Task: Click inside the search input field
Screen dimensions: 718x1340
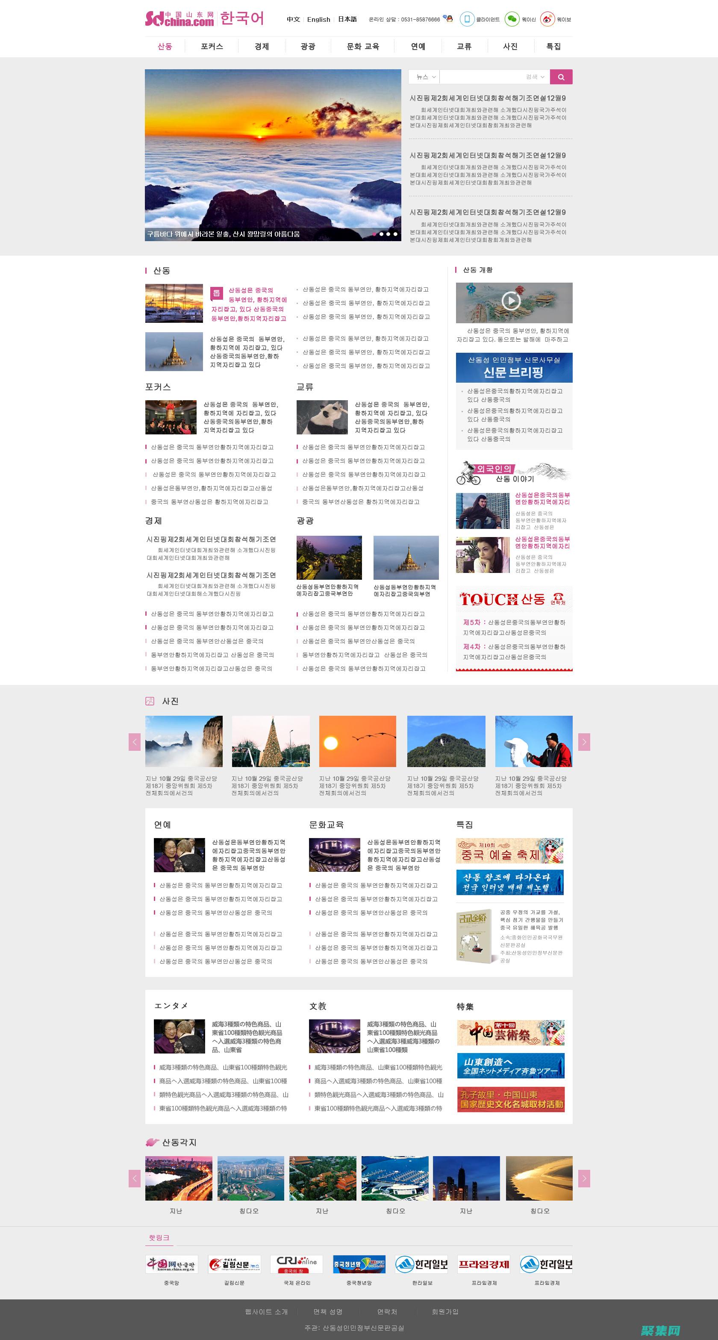Action: 489,77
